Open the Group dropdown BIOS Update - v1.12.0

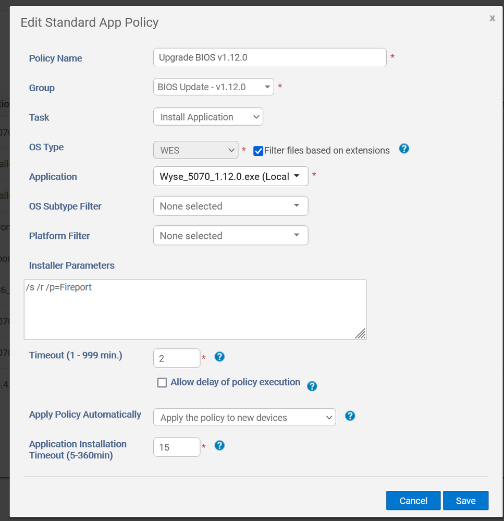[214, 87]
